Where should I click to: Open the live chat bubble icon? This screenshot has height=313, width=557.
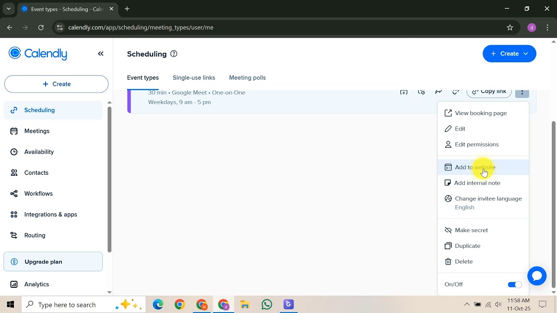(x=537, y=276)
